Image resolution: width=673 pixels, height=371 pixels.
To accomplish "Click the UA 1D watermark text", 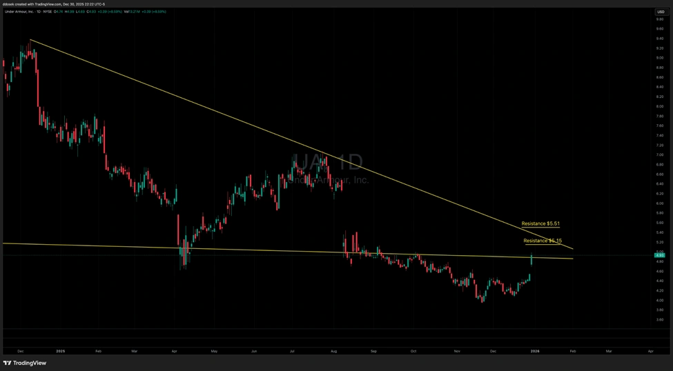I will tap(326, 163).
